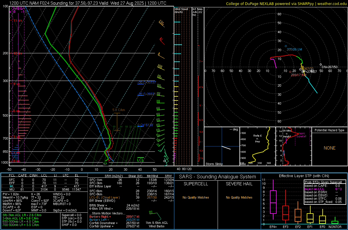
Task: Click the '9 km' height marker
Action: (17, 84)
